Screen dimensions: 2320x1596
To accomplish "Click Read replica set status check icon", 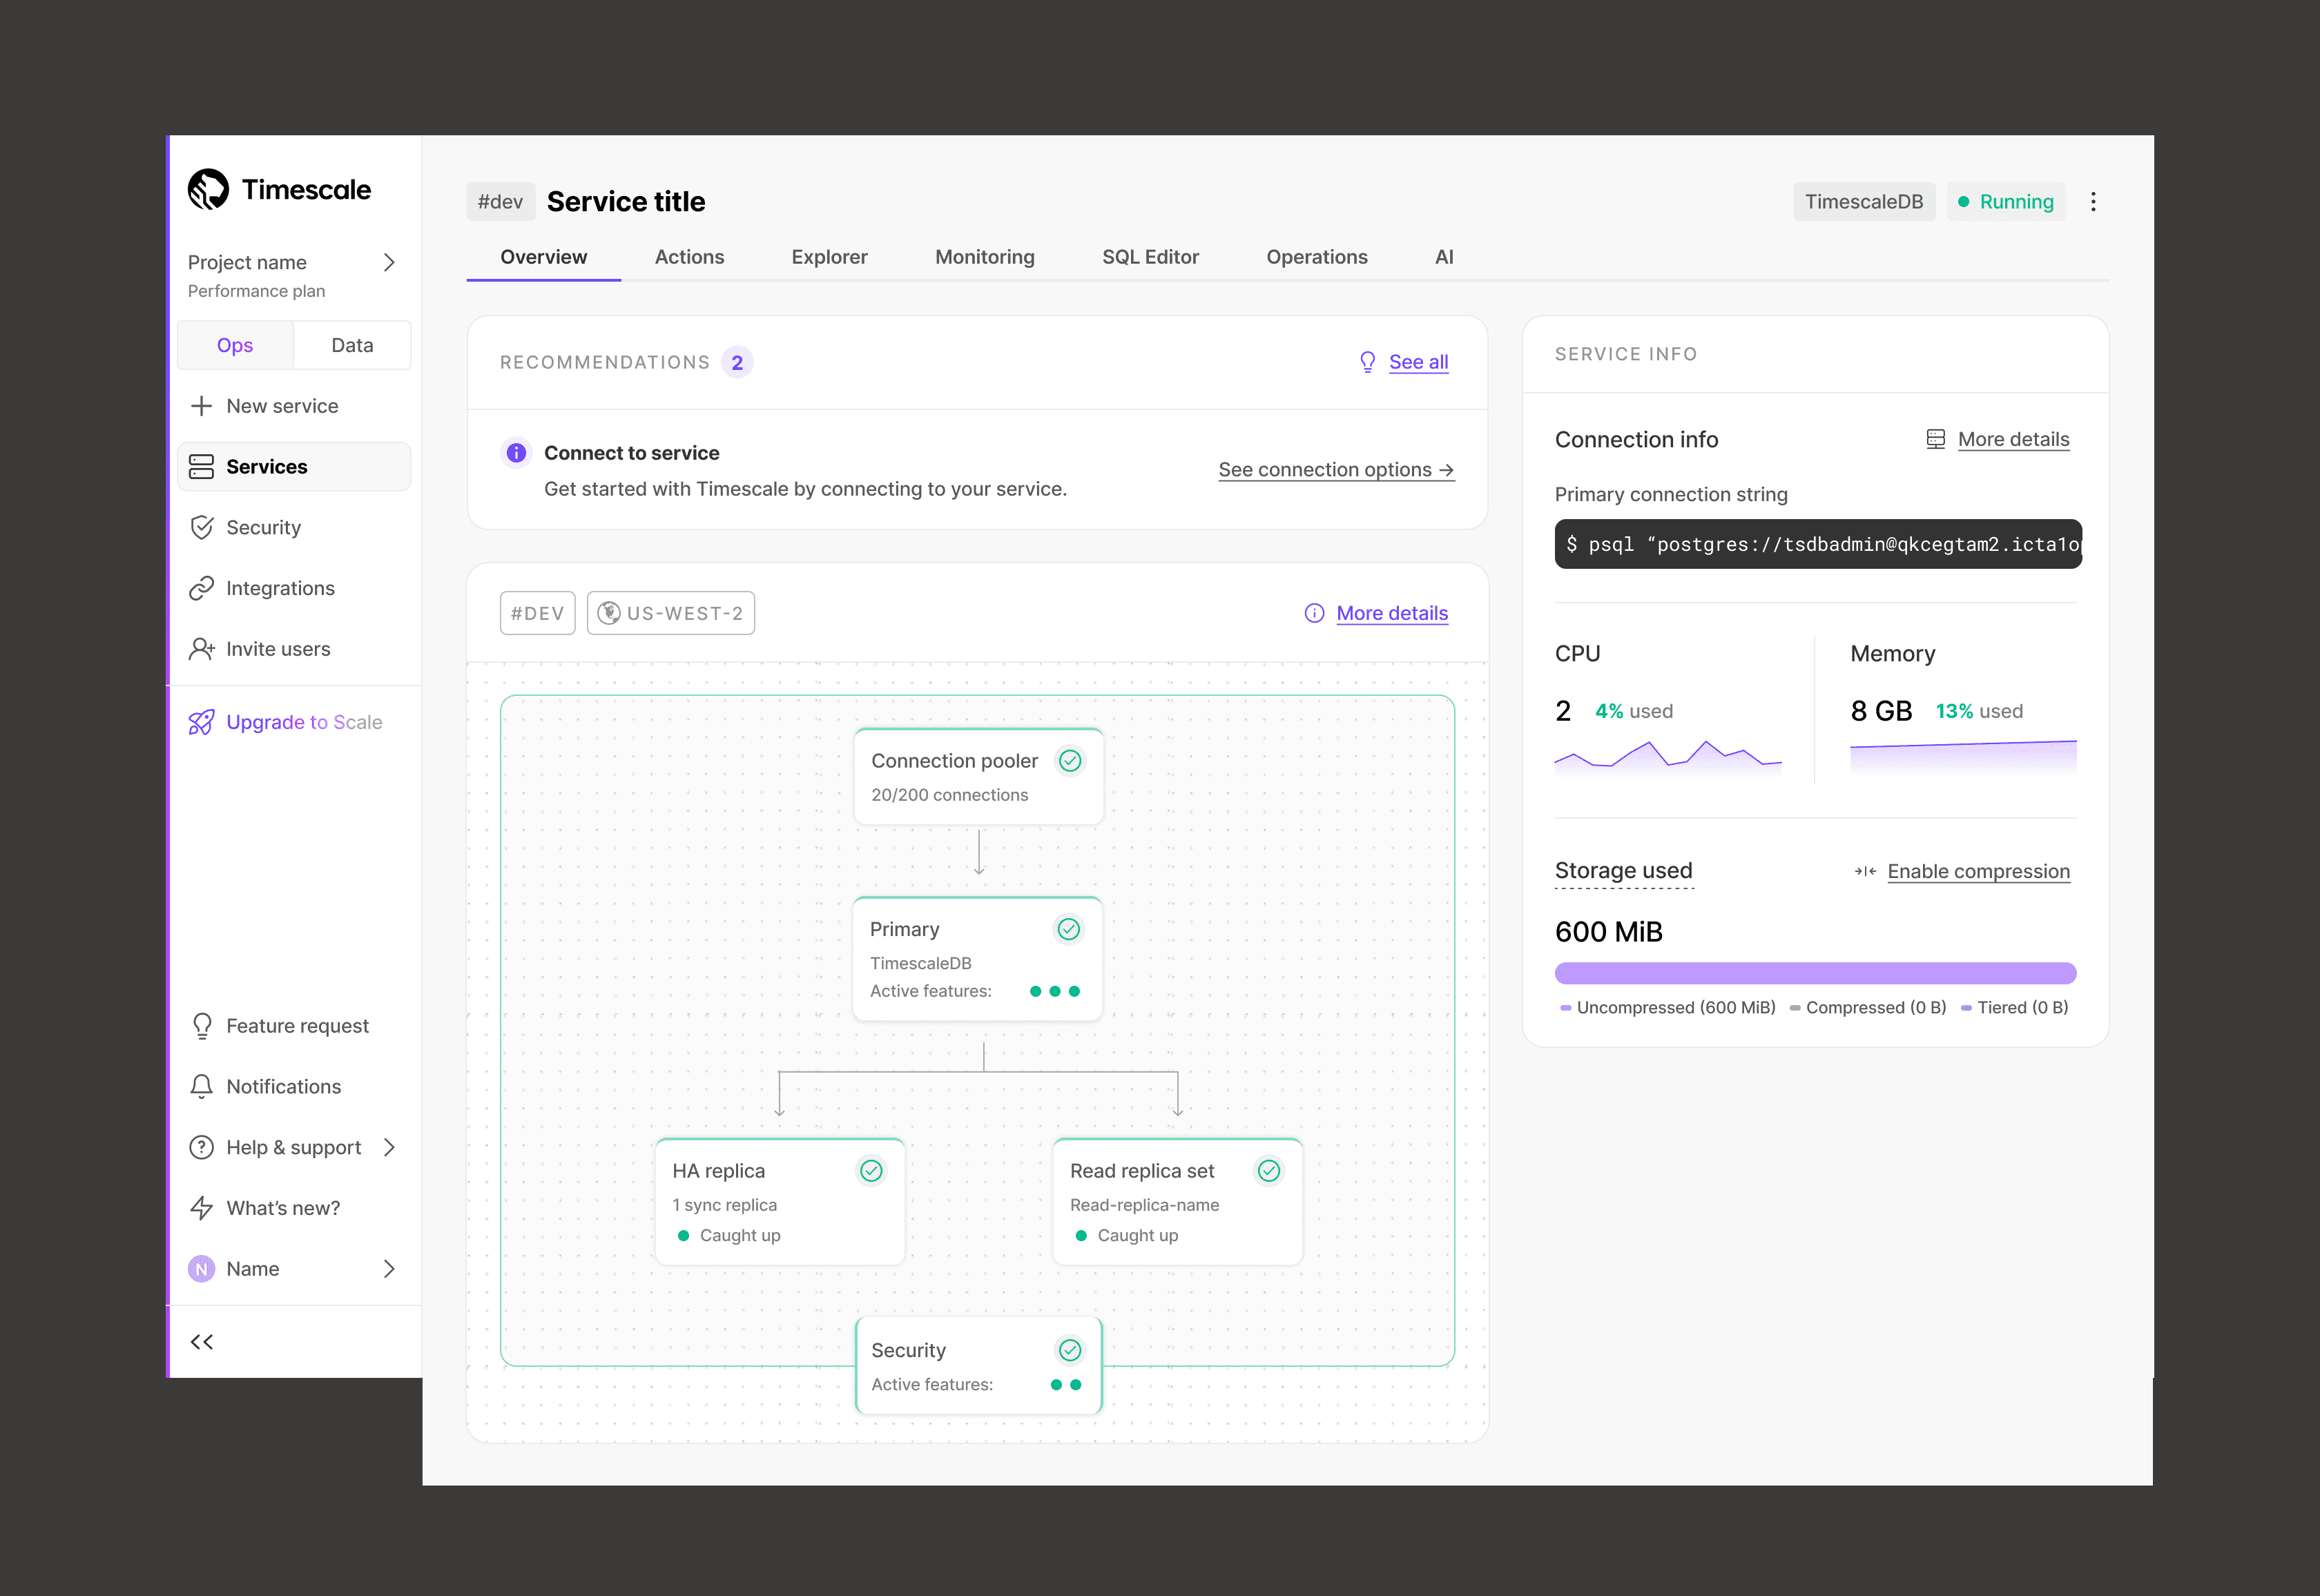I will (x=1269, y=1171).
